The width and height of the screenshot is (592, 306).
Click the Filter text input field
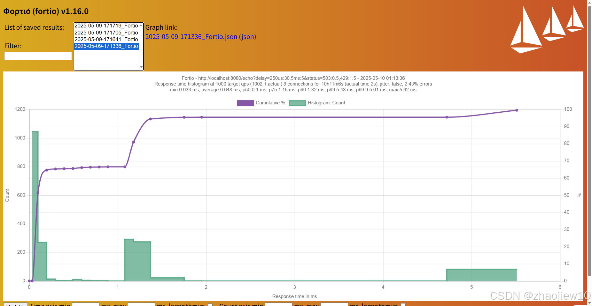[38, 56]
